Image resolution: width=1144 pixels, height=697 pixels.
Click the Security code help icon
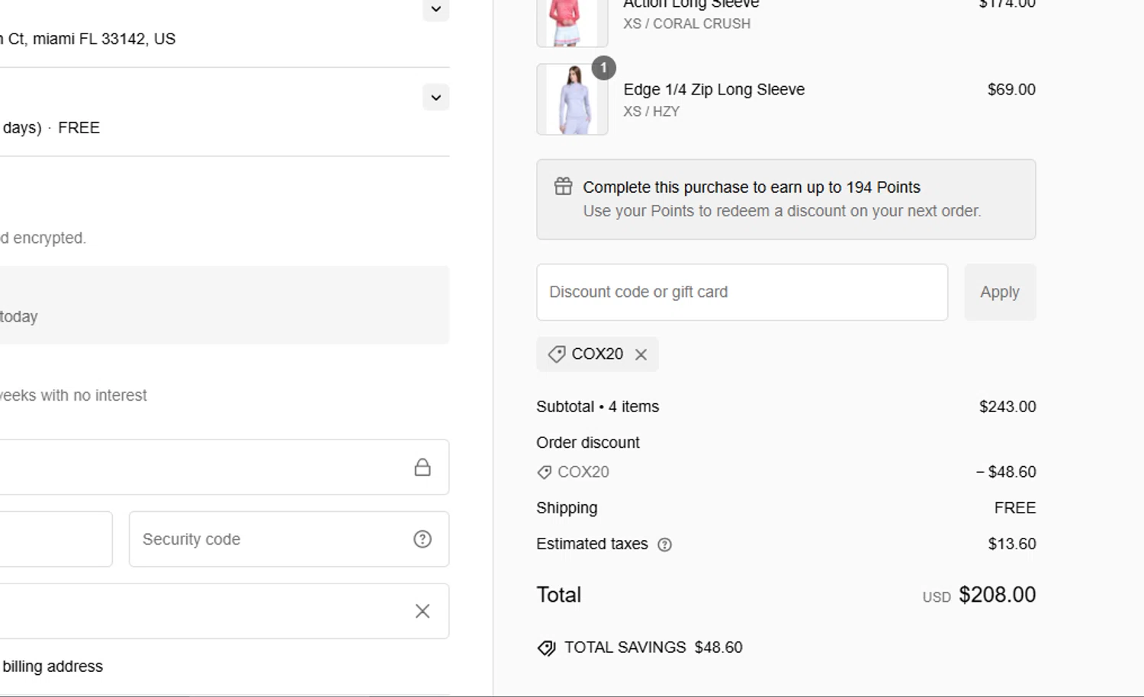(423, 539)
